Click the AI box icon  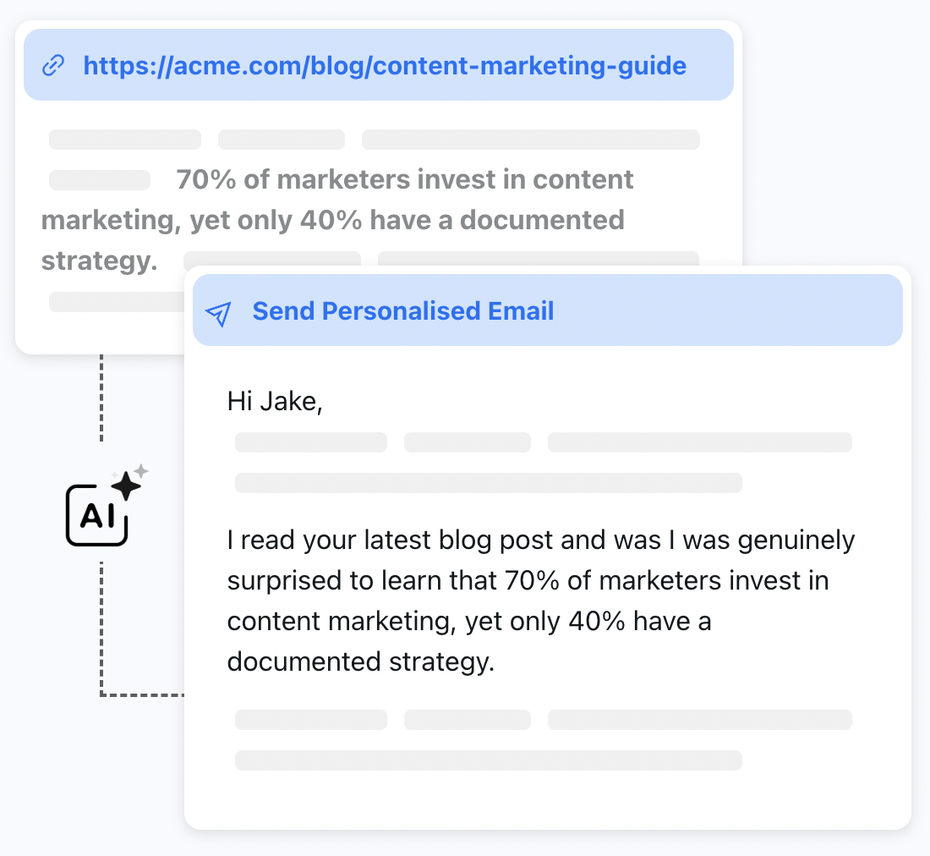96,515
